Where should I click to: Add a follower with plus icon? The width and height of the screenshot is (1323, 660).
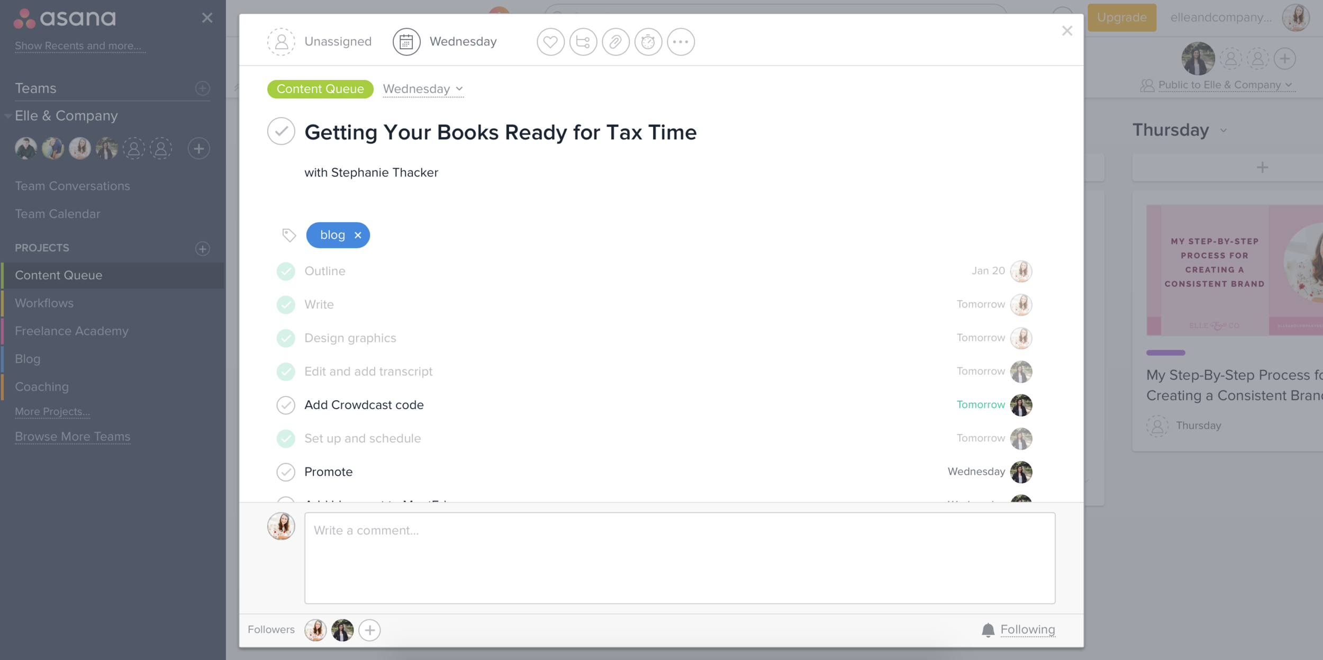click(369, 630)
